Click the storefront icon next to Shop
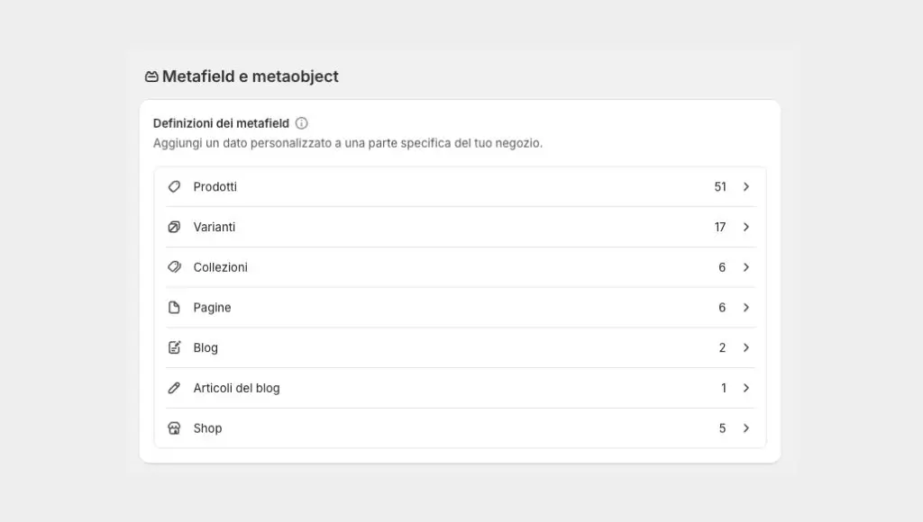 click(174, 428)
